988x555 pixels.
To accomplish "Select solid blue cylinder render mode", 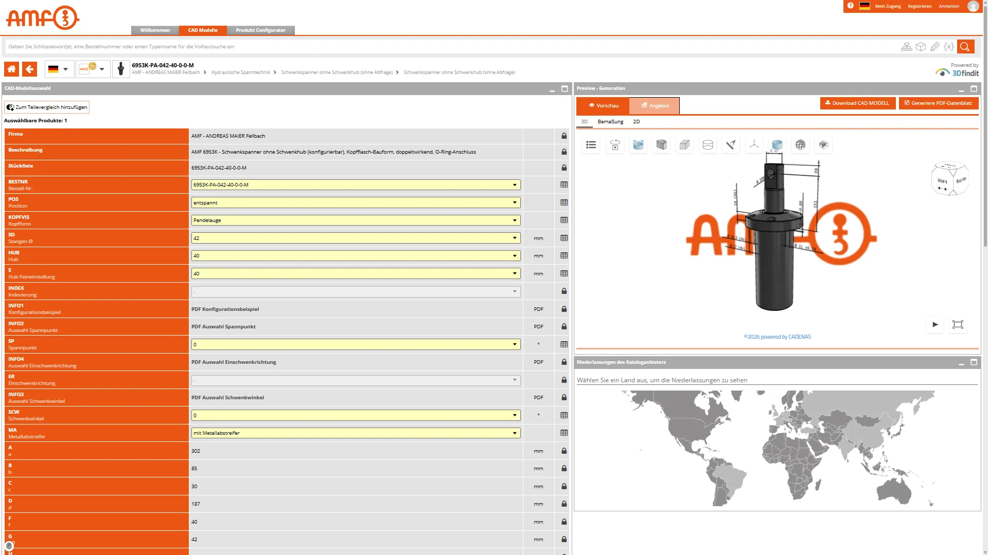I will point(777,145).
